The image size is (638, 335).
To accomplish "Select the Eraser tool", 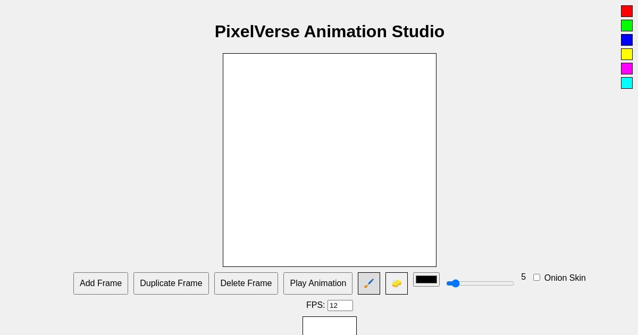I will tap(397, 283).
